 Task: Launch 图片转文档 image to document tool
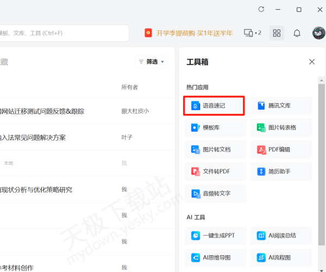tap(215, 149)
